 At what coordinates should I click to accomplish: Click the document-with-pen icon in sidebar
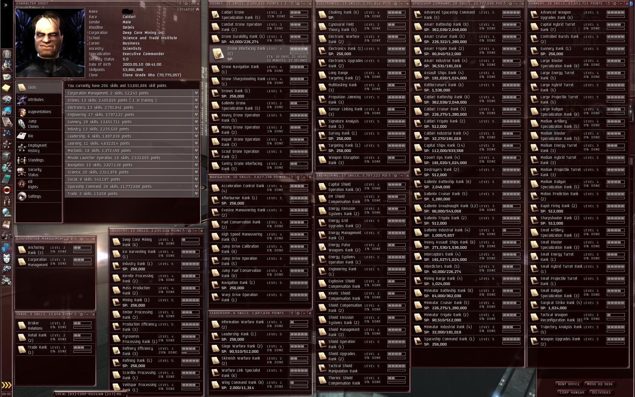pyautogui.click(x=6, y=122)
